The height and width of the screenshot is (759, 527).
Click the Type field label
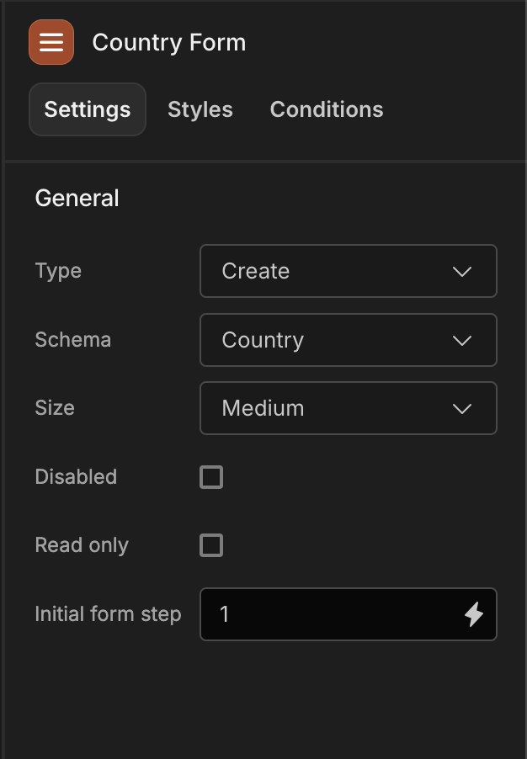(x=58, y=271)
